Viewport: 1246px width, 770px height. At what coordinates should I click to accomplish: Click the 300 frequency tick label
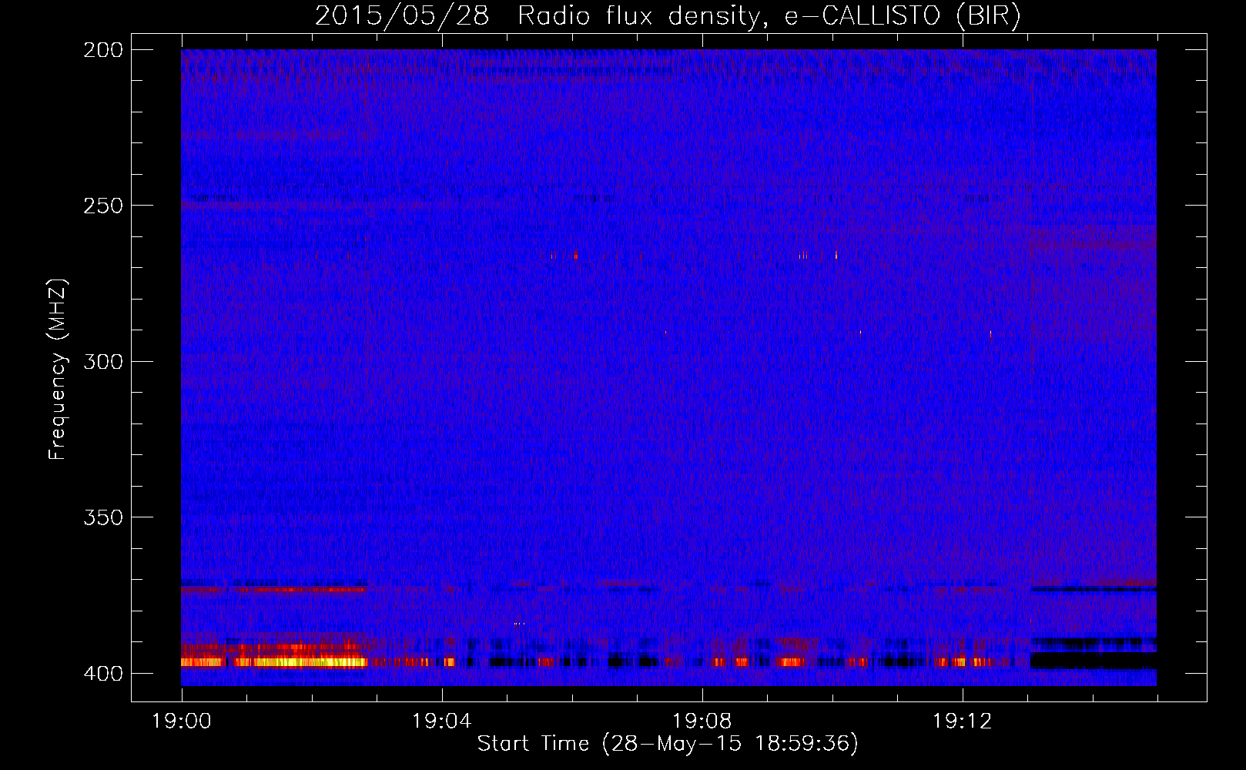103,361
